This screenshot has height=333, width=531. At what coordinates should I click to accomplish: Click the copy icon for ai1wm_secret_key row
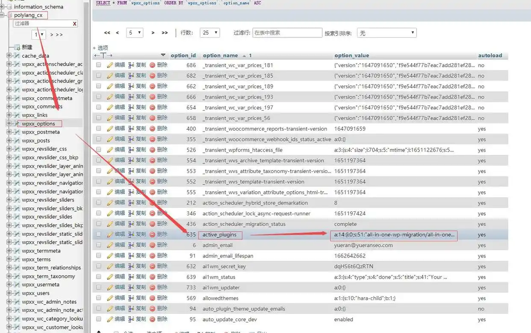[x=131, y=266]
